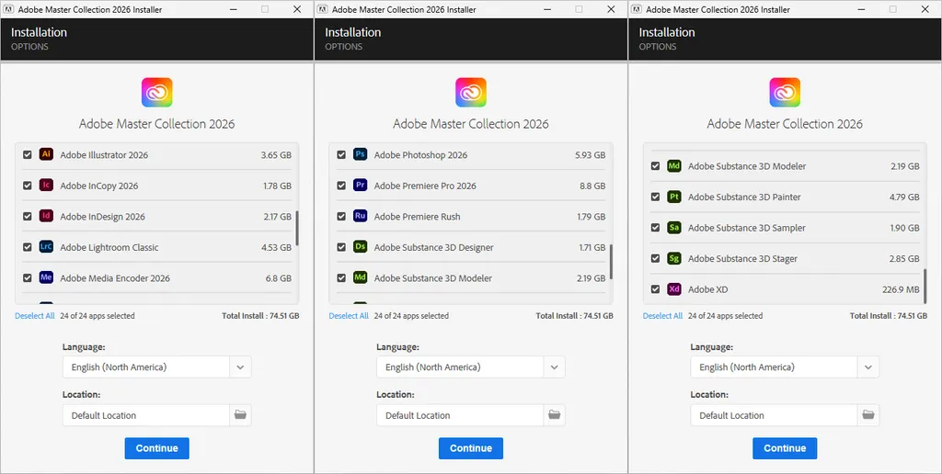Click the Adobe Substance 3D Stager label
This screenshot has width=942, height=474.
[x=742, y=259]
